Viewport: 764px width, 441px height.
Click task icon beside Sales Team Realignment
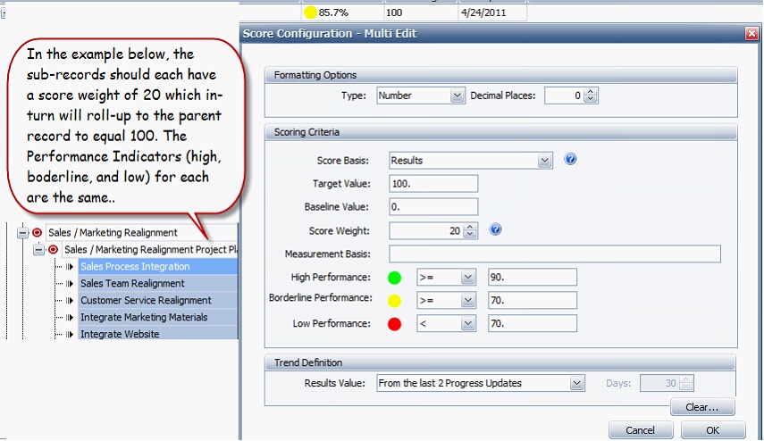[x=70, y=284]
